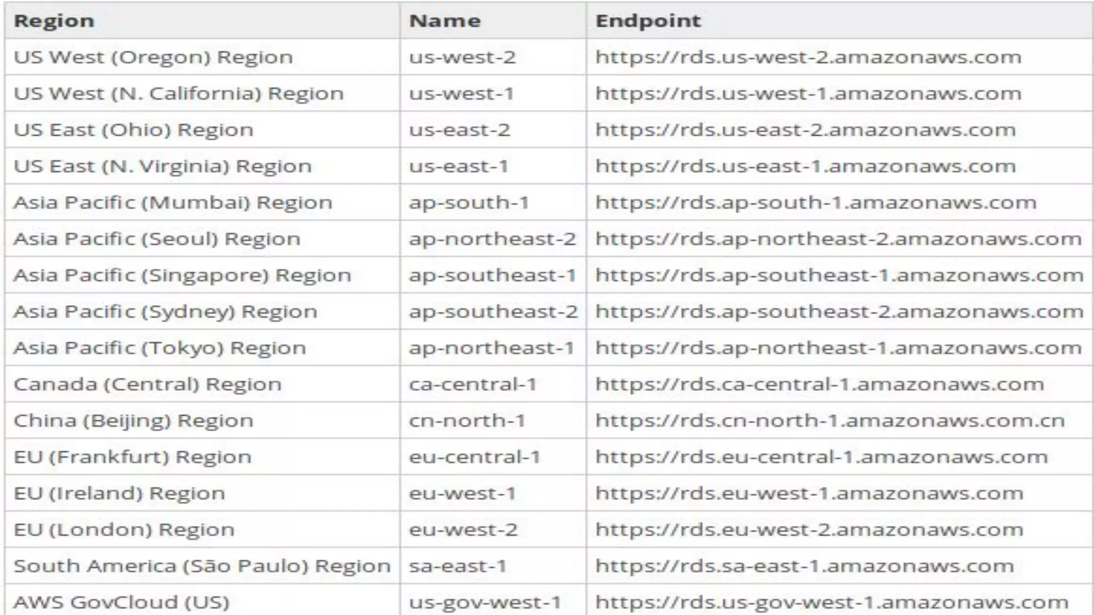This screenshot has width=1094, height=615.
Task: Open the ap-south-1 endpoint link
Action: point(816,202)
